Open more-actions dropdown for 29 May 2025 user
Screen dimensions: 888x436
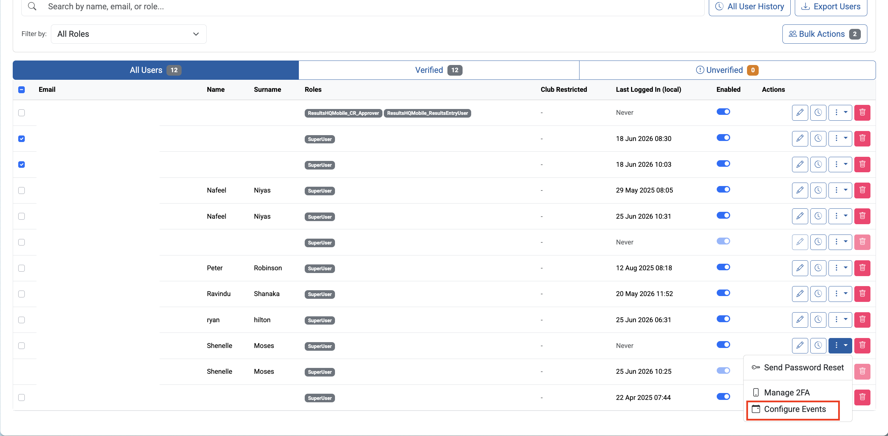tap(840, 190)
